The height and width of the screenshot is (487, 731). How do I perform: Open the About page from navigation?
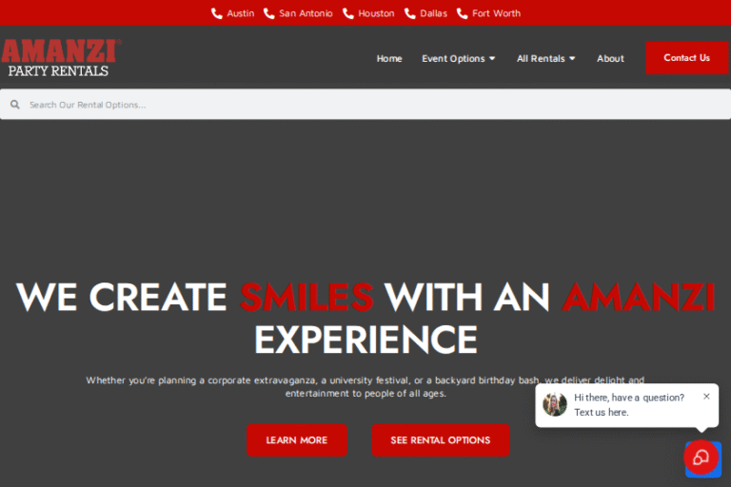pos(610,58)
